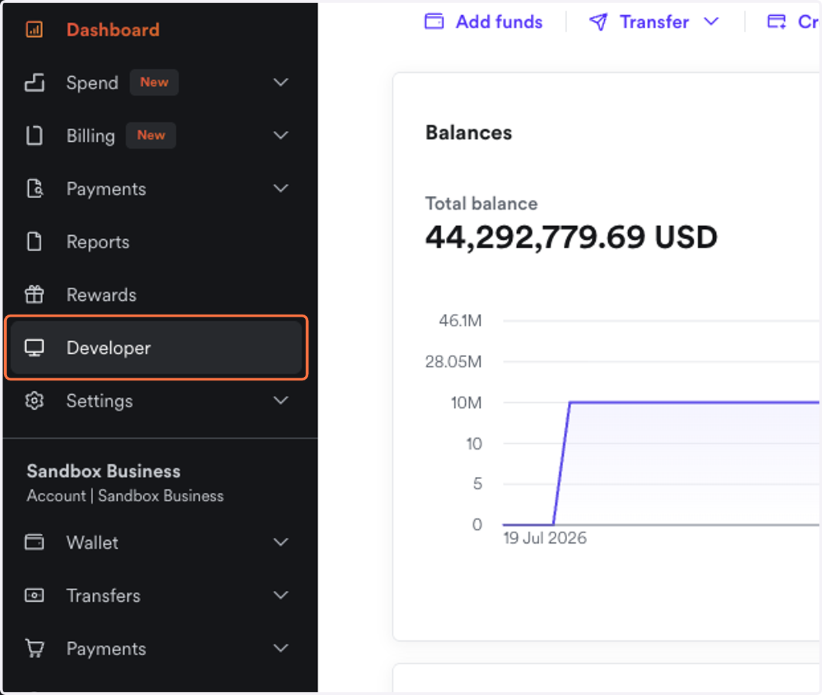Click the Payments search-document icon under Billing
The width and height of the screenshot is (822, 695).
tap(34, 188)
